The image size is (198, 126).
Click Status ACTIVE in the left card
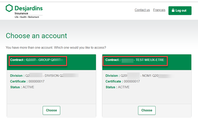22,87
